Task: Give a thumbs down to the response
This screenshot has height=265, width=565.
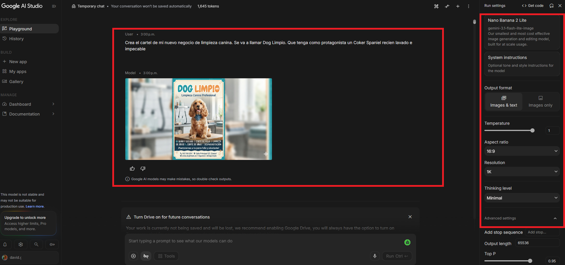Action: pos(143,168)
